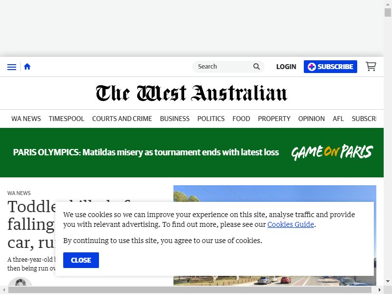Click the blue SUBSCRIBE button

click(x=330, y=67)
